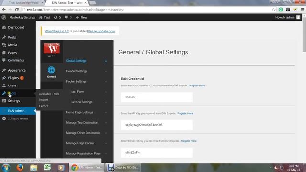The width and height of the screenshot is (306, 172).
Task: Open Plugins in the sidebar
Action: click(x=13, y=78)
